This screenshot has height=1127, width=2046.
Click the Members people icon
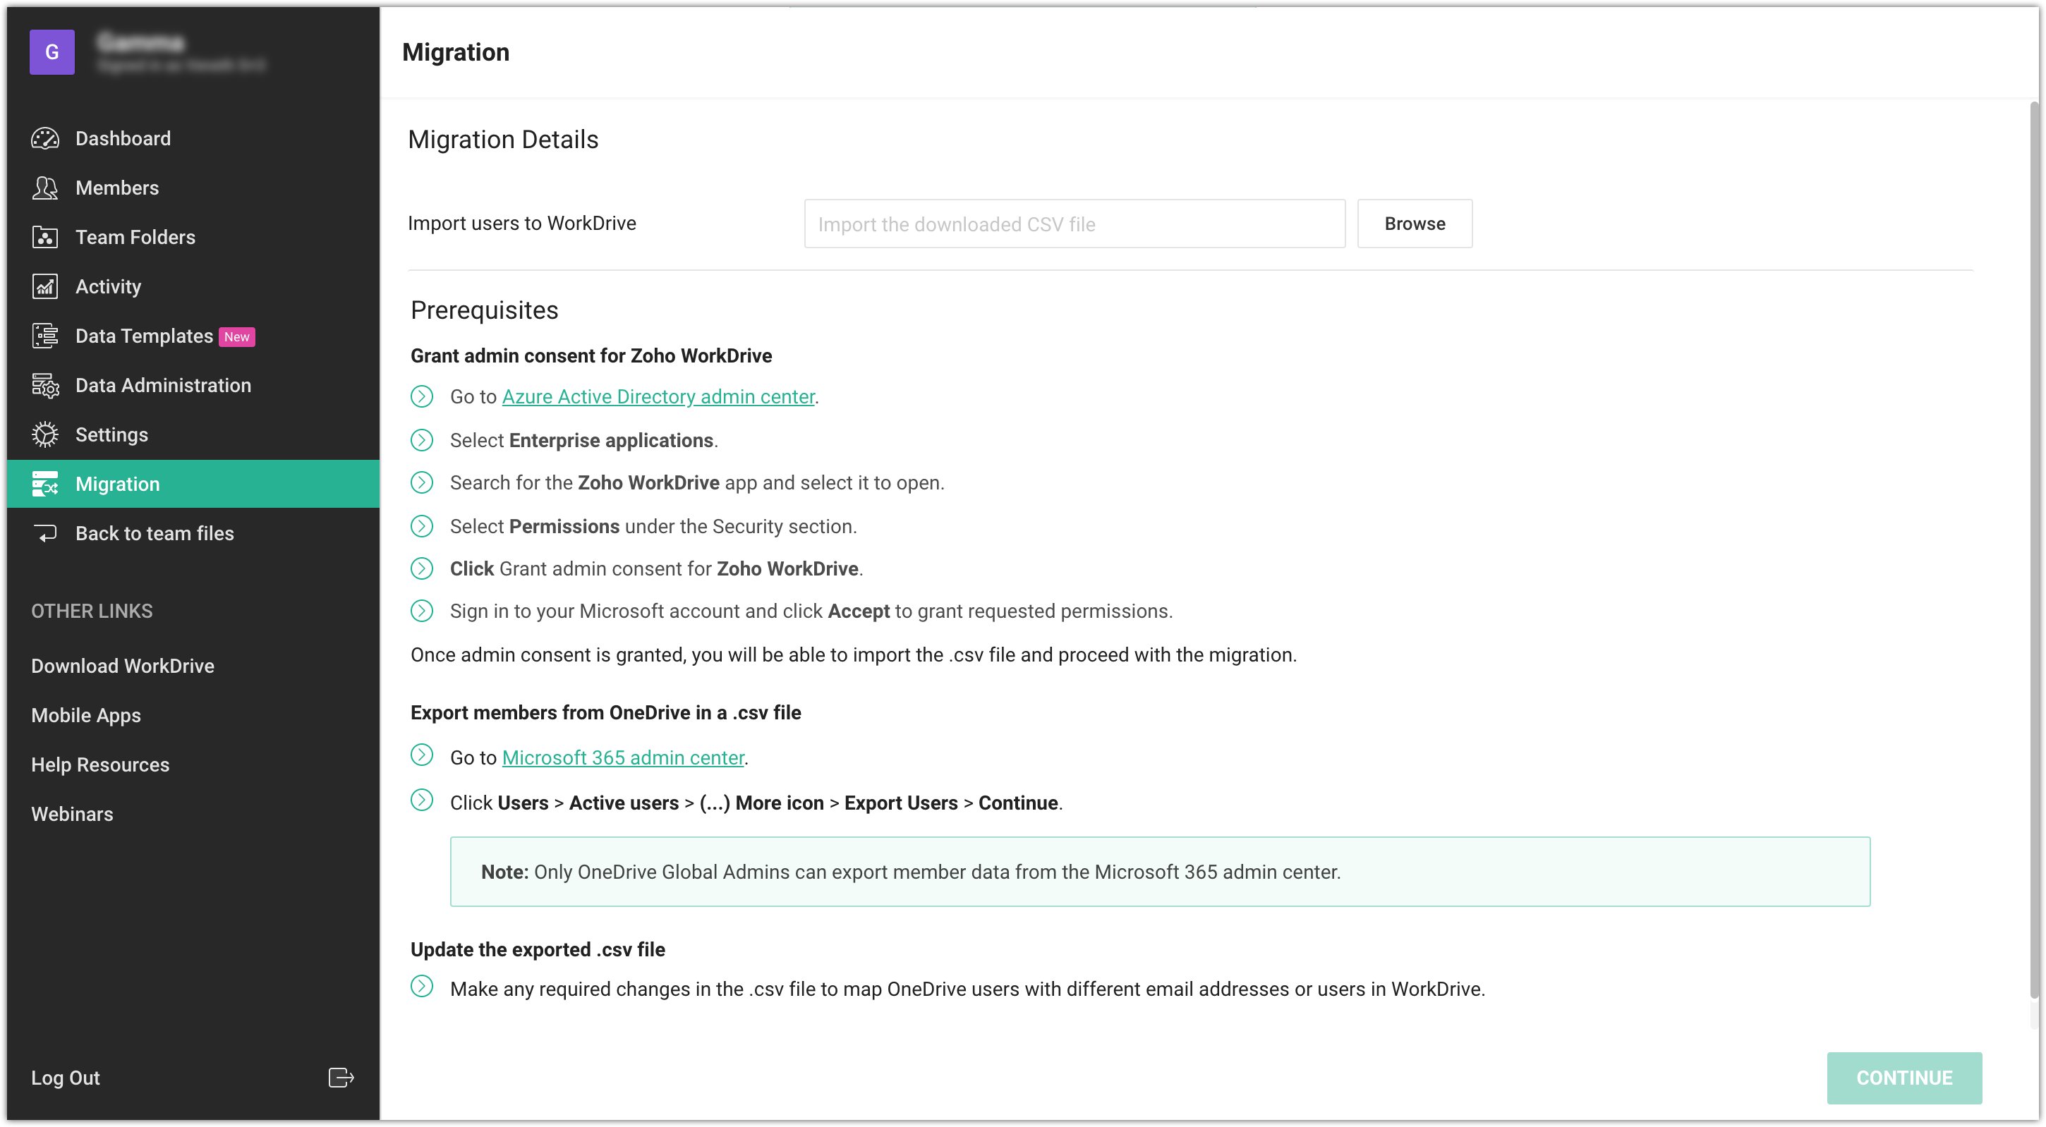pyautogui.click(x=45, y=188)
